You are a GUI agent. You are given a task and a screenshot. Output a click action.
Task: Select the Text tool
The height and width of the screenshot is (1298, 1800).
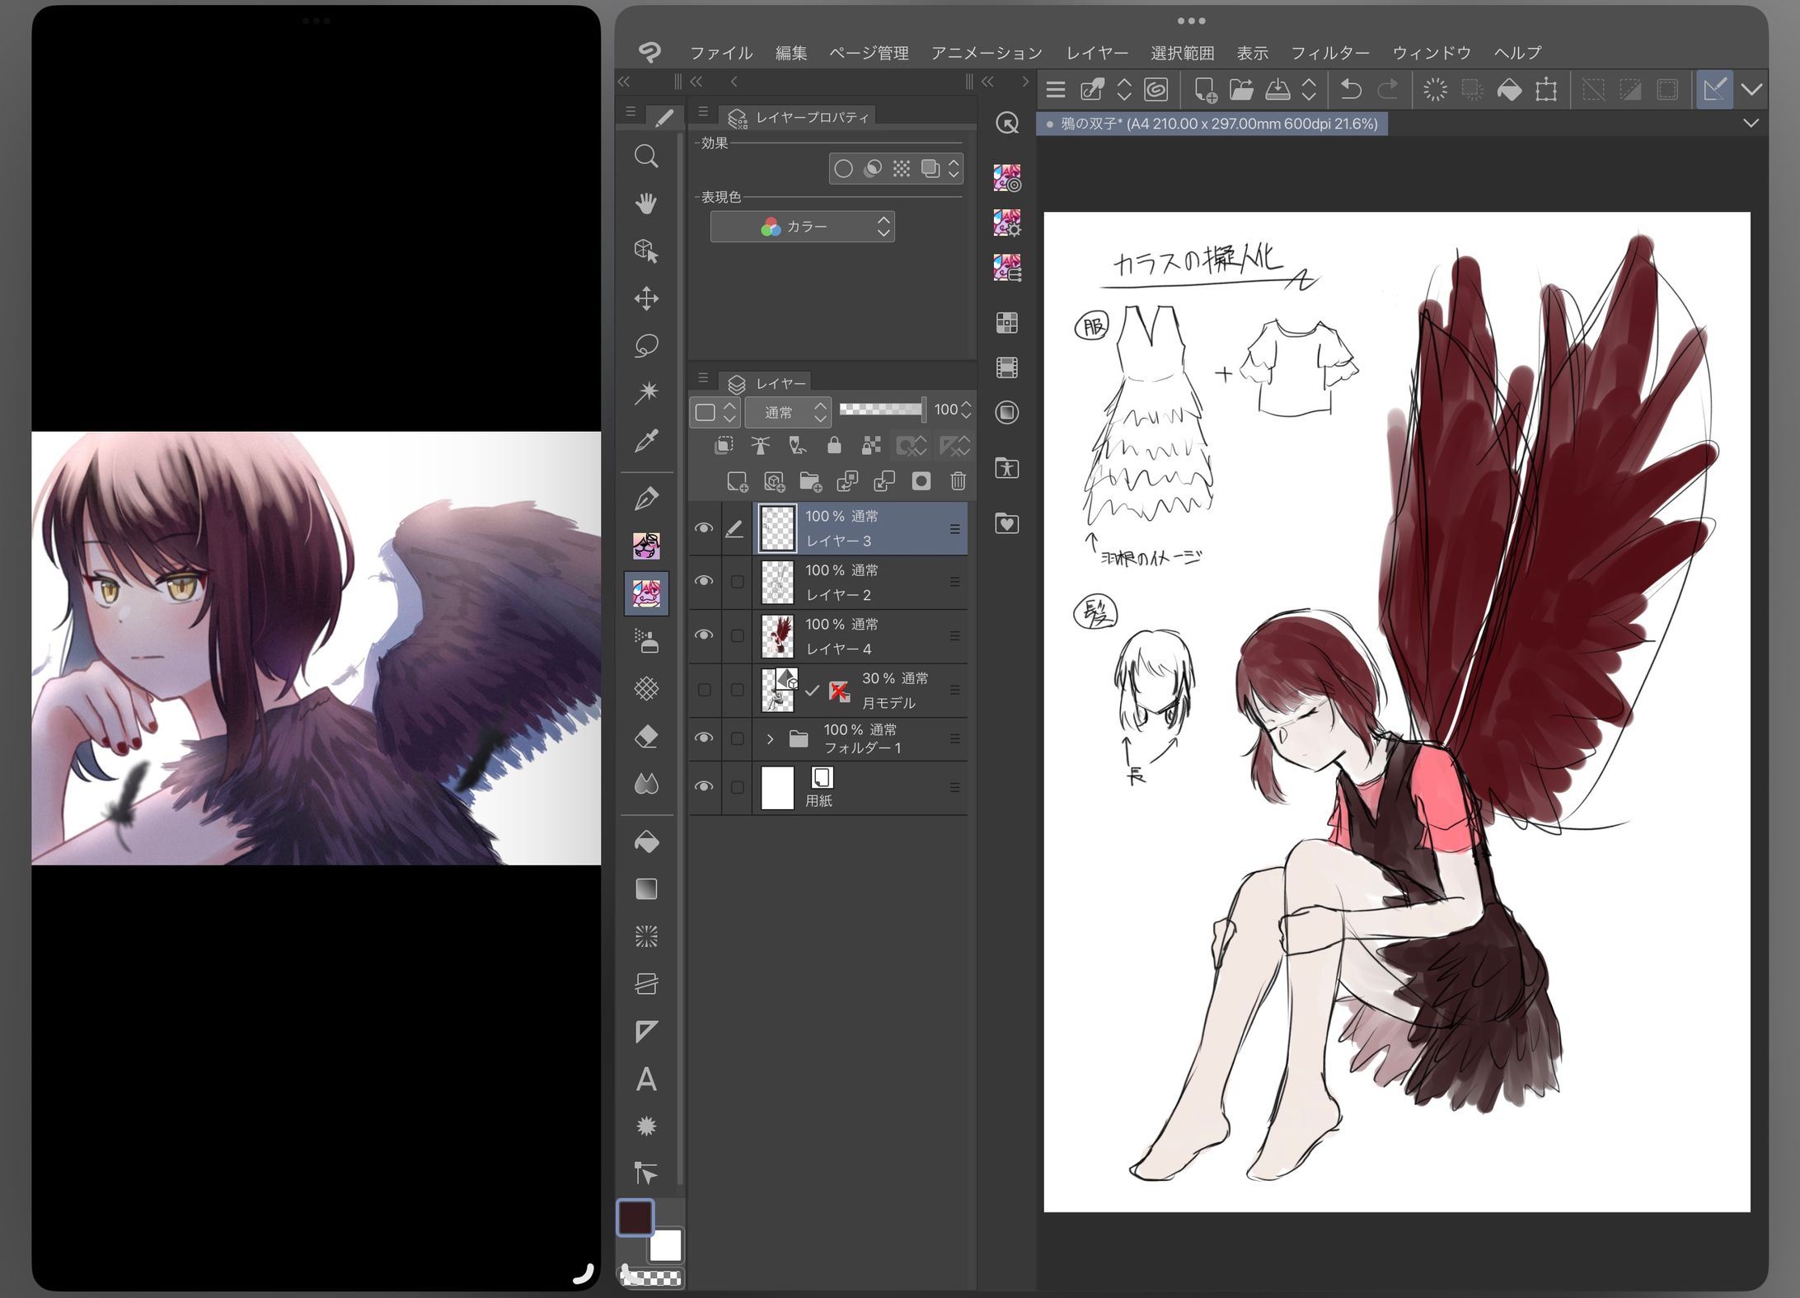pos(646,1079)
